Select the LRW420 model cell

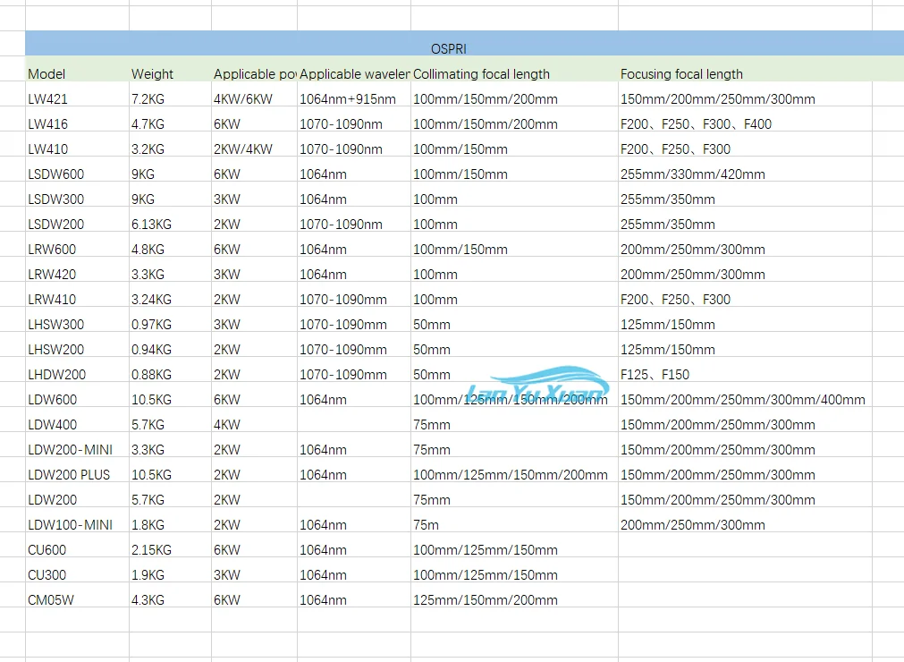(x=77, y=268)
